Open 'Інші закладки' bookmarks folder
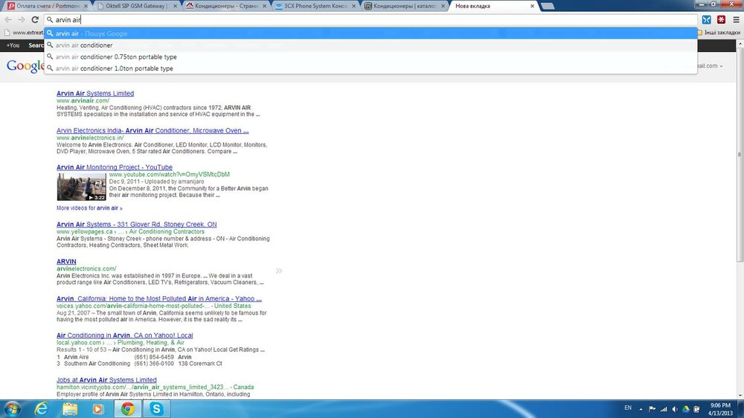This screenshot has width=744, height=418. [x=718, y=33]
